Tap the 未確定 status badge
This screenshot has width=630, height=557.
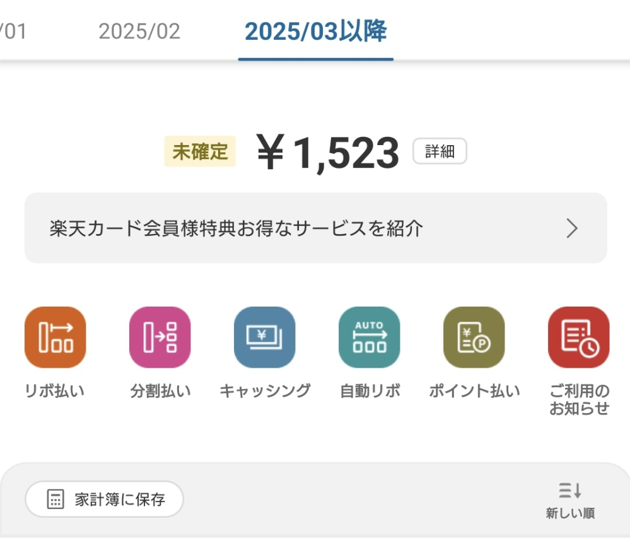click(200, 151)
